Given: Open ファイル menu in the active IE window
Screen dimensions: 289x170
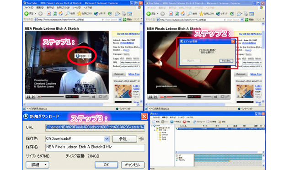Looking at the screenshot, I should point(28,8).
